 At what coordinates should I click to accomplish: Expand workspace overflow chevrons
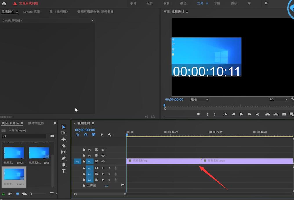coord(266,3)
